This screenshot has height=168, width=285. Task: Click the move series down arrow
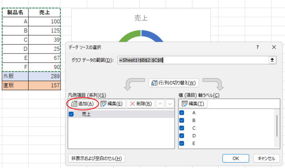point(169,104)
